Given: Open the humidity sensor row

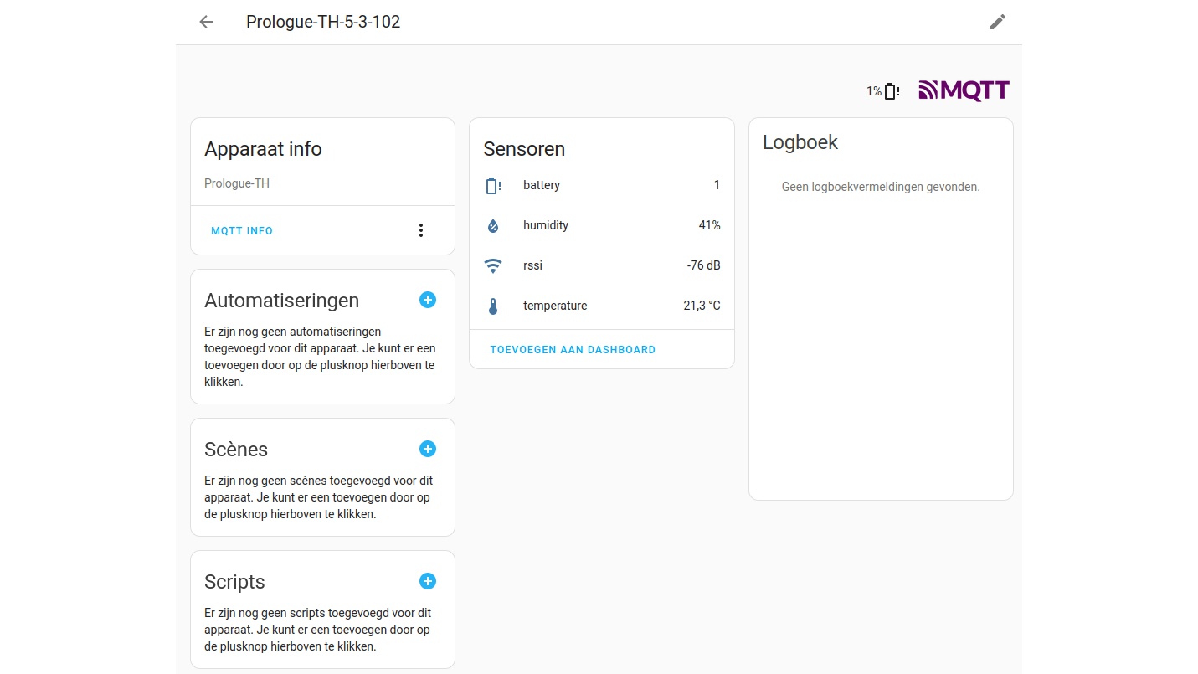Looking at the screenshot, I should click(x=601, y=225).
